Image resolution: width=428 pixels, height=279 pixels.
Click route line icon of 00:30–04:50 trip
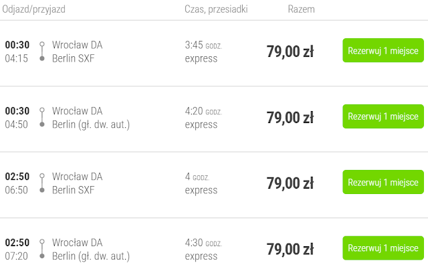(x=41, y=117)
